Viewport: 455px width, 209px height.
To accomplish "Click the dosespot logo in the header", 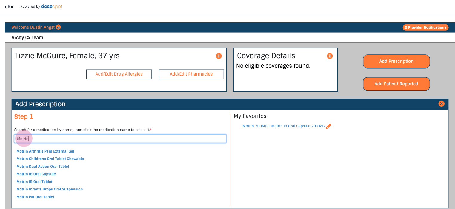I will (52, 7).
